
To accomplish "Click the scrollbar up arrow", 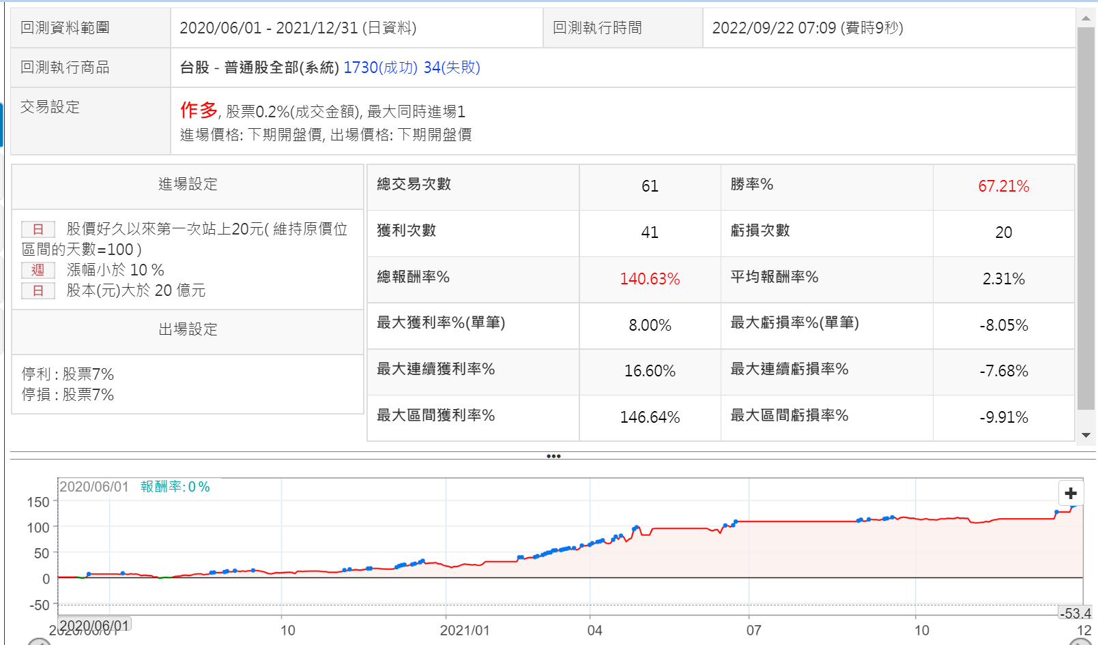I will point(1086,18).
